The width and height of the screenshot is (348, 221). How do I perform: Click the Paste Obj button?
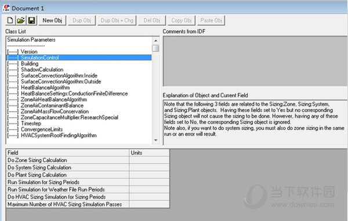[211, 20]
